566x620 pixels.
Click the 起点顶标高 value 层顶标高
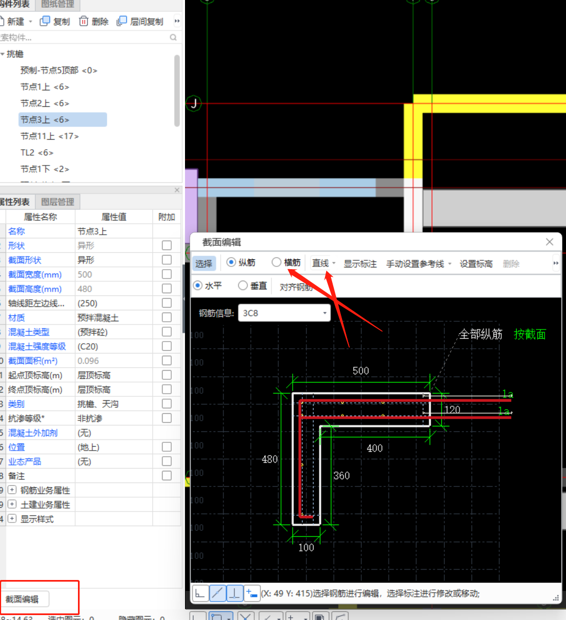[114, 376]
